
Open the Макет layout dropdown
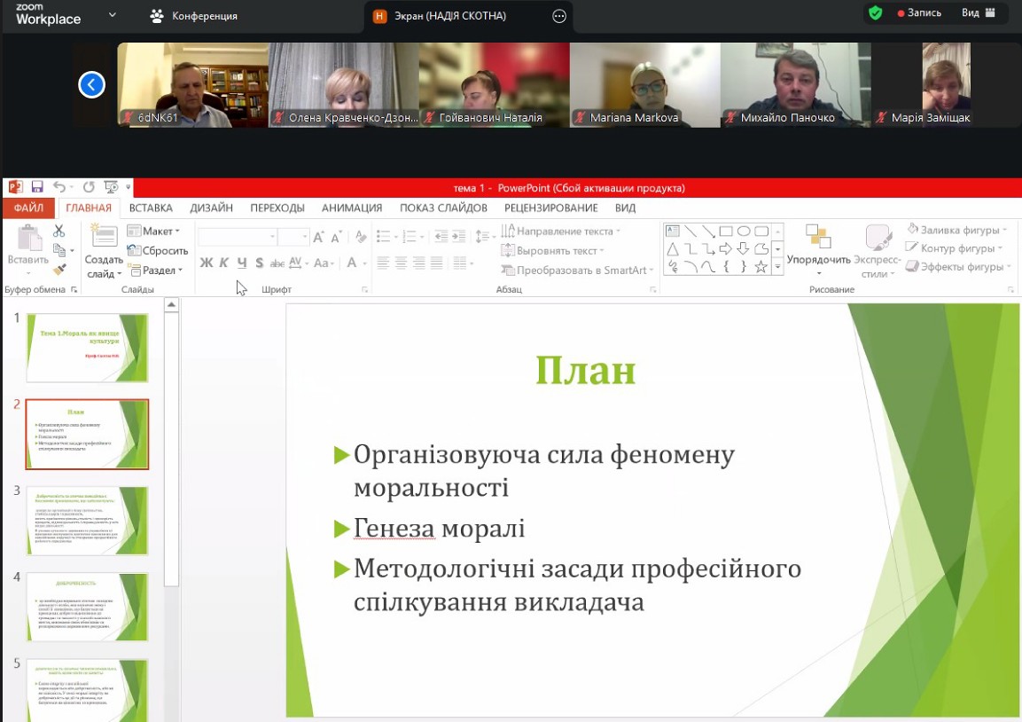coord(154,232)
